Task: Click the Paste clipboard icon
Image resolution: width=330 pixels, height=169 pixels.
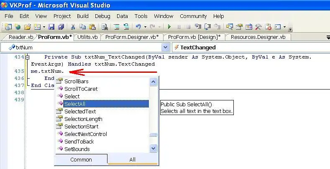Action: 92,27
